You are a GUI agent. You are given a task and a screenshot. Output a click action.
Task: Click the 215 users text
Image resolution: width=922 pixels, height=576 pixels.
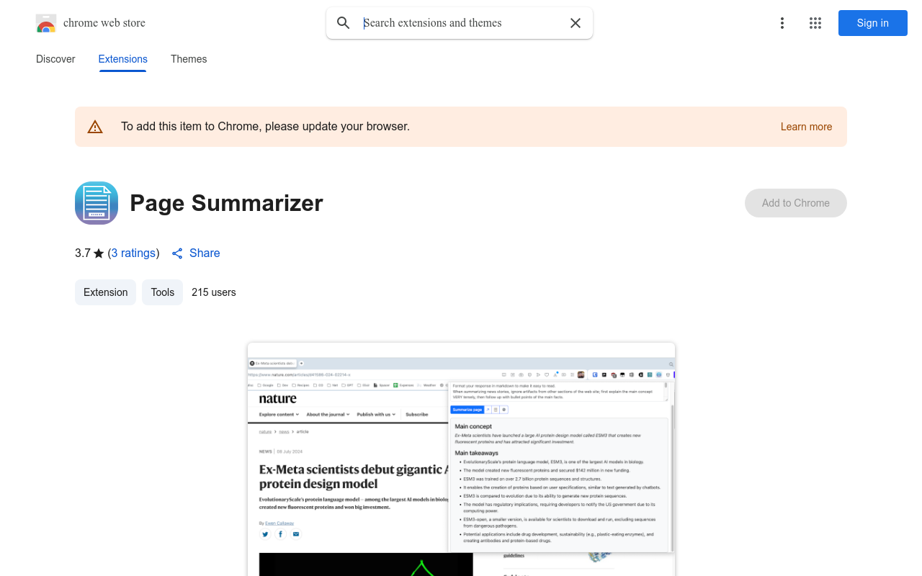[x=214, y=292]
